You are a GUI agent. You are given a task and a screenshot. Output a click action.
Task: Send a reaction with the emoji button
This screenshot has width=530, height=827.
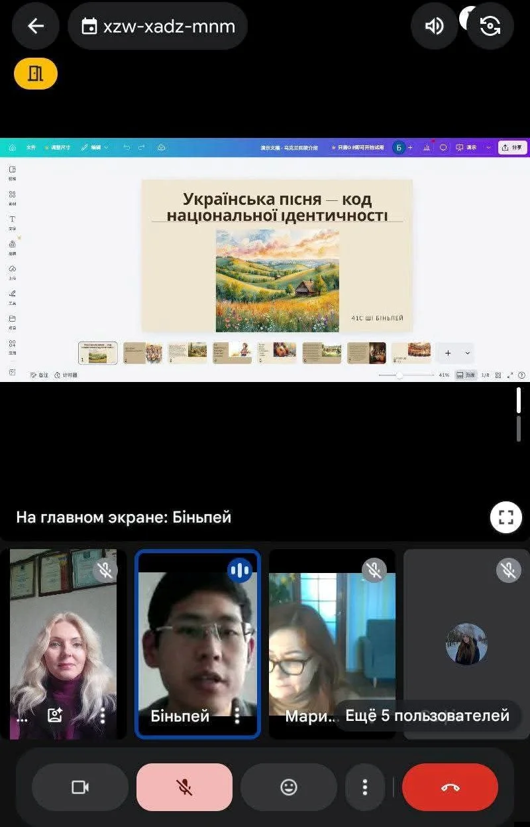pyautogui.click(x=289, y=787)
